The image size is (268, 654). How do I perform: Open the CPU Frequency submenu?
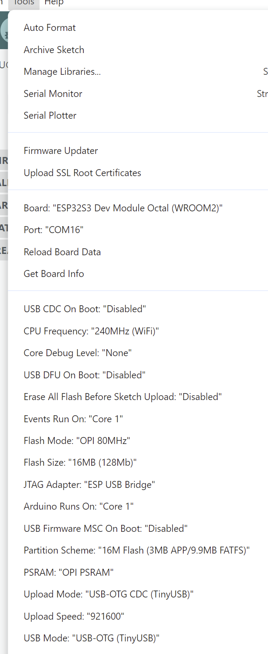[x=91, y=331]
